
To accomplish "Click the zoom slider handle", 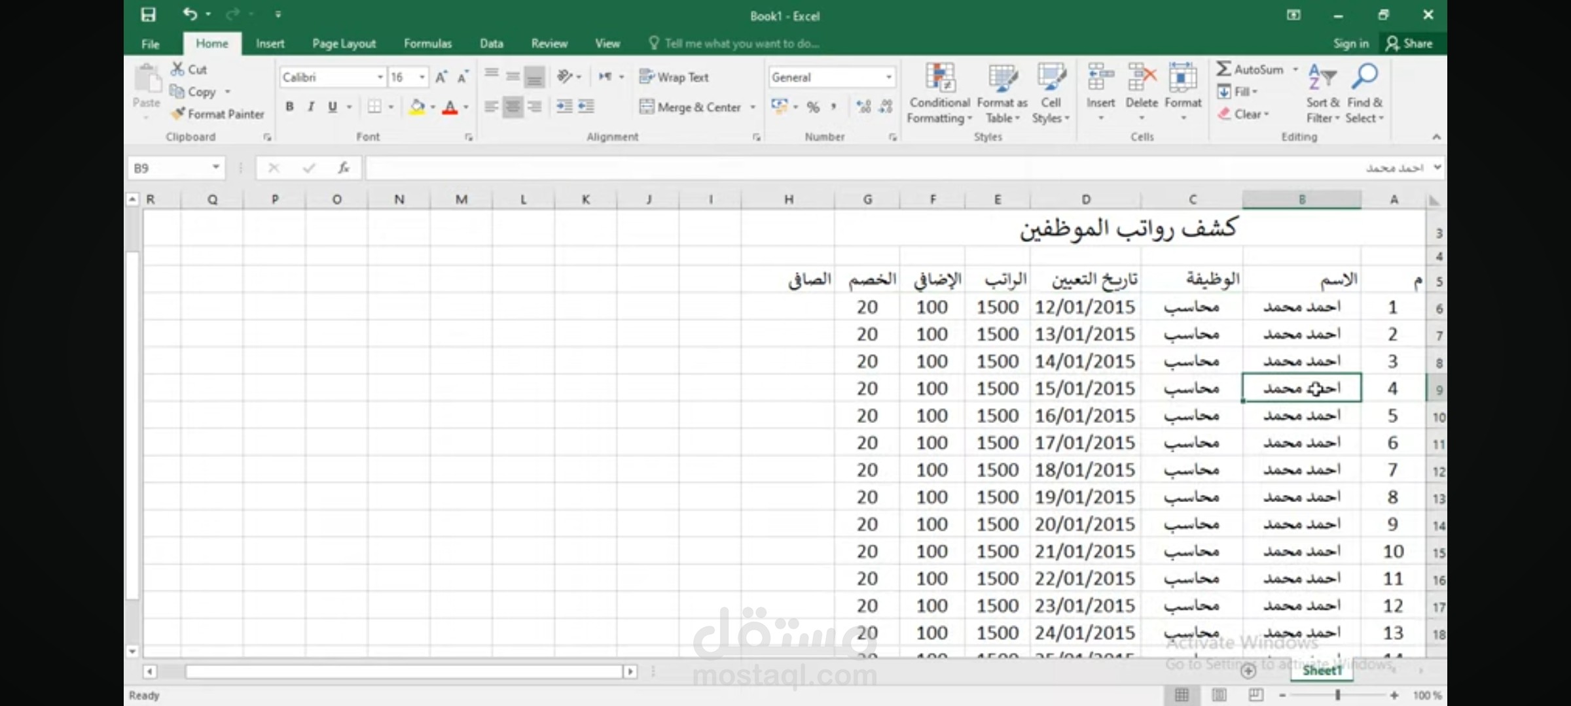I will point(1338,695).
